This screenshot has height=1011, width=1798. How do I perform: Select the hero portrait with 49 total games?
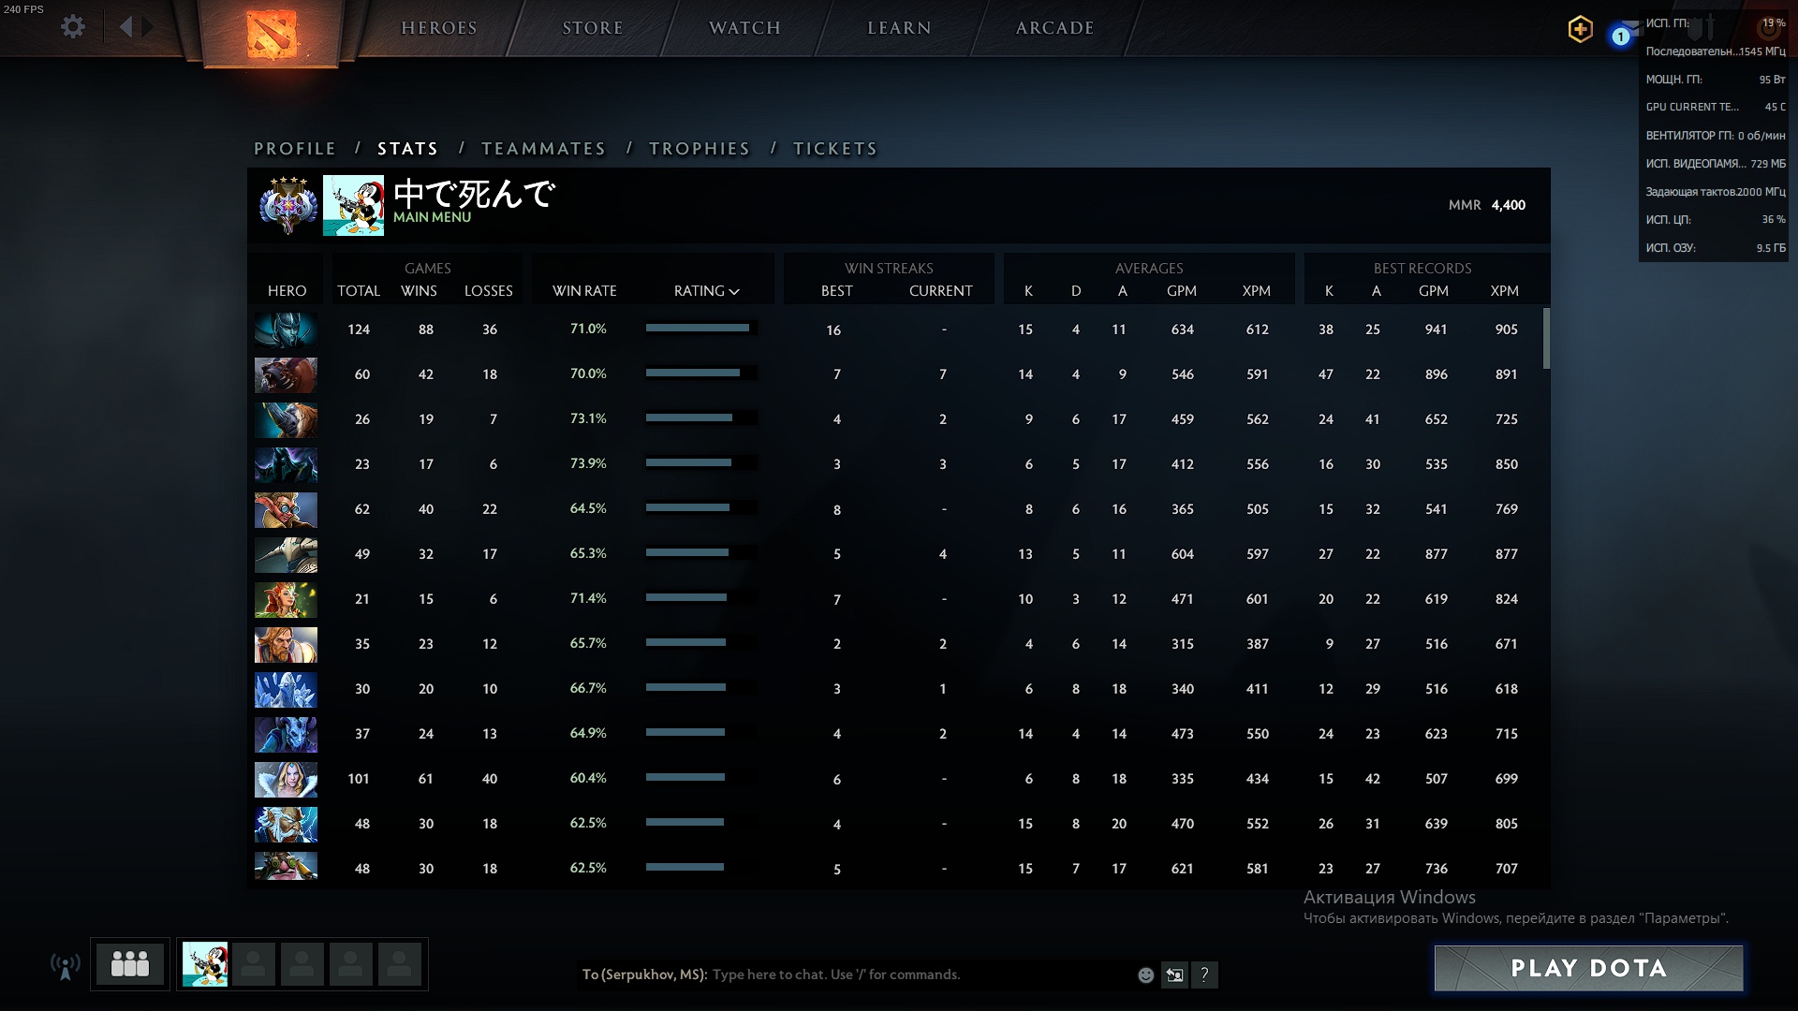286,554
